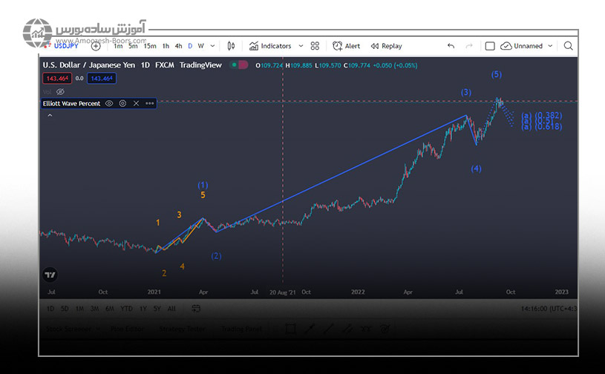
Task: Open Elliott Wave Percent settings gear
Action: [x=122, y=104]
